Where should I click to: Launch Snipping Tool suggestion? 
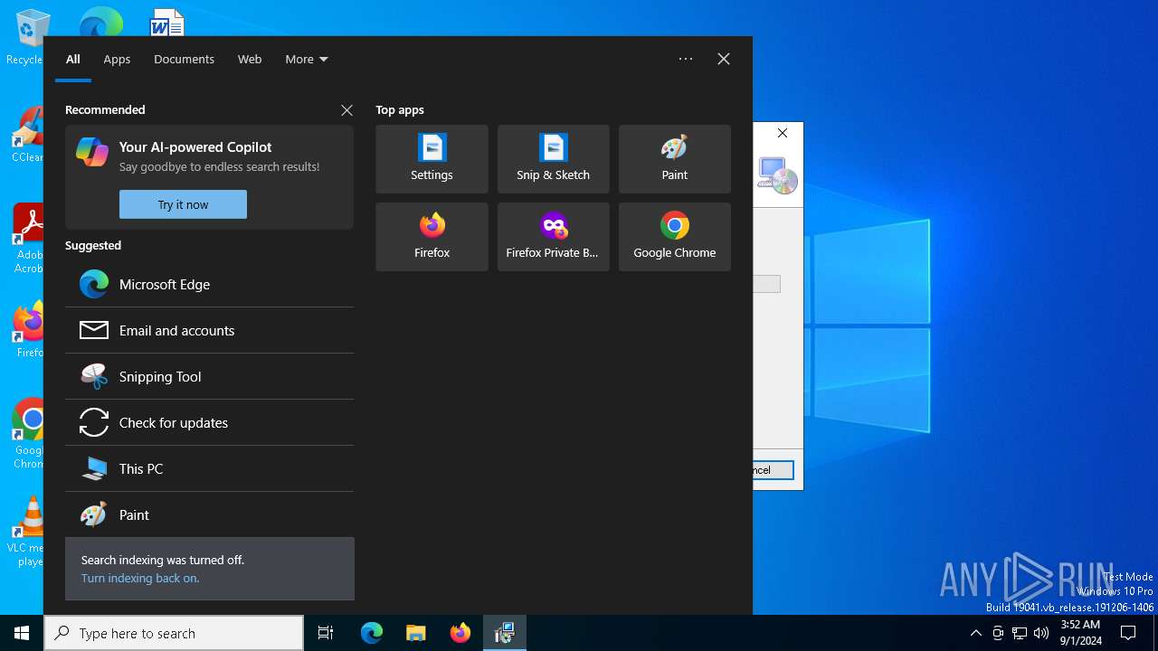(x=209, y=376)
